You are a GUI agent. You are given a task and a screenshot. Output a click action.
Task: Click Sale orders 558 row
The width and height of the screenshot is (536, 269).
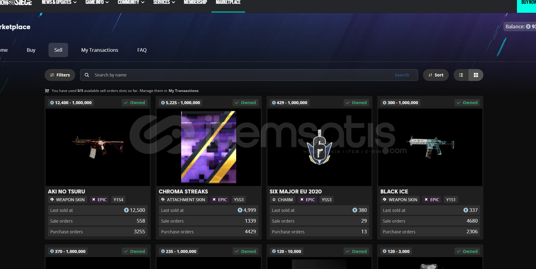pos(98,221)
